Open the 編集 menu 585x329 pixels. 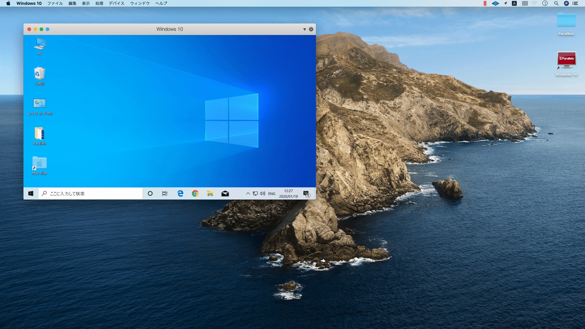click(x=73, y=3)
